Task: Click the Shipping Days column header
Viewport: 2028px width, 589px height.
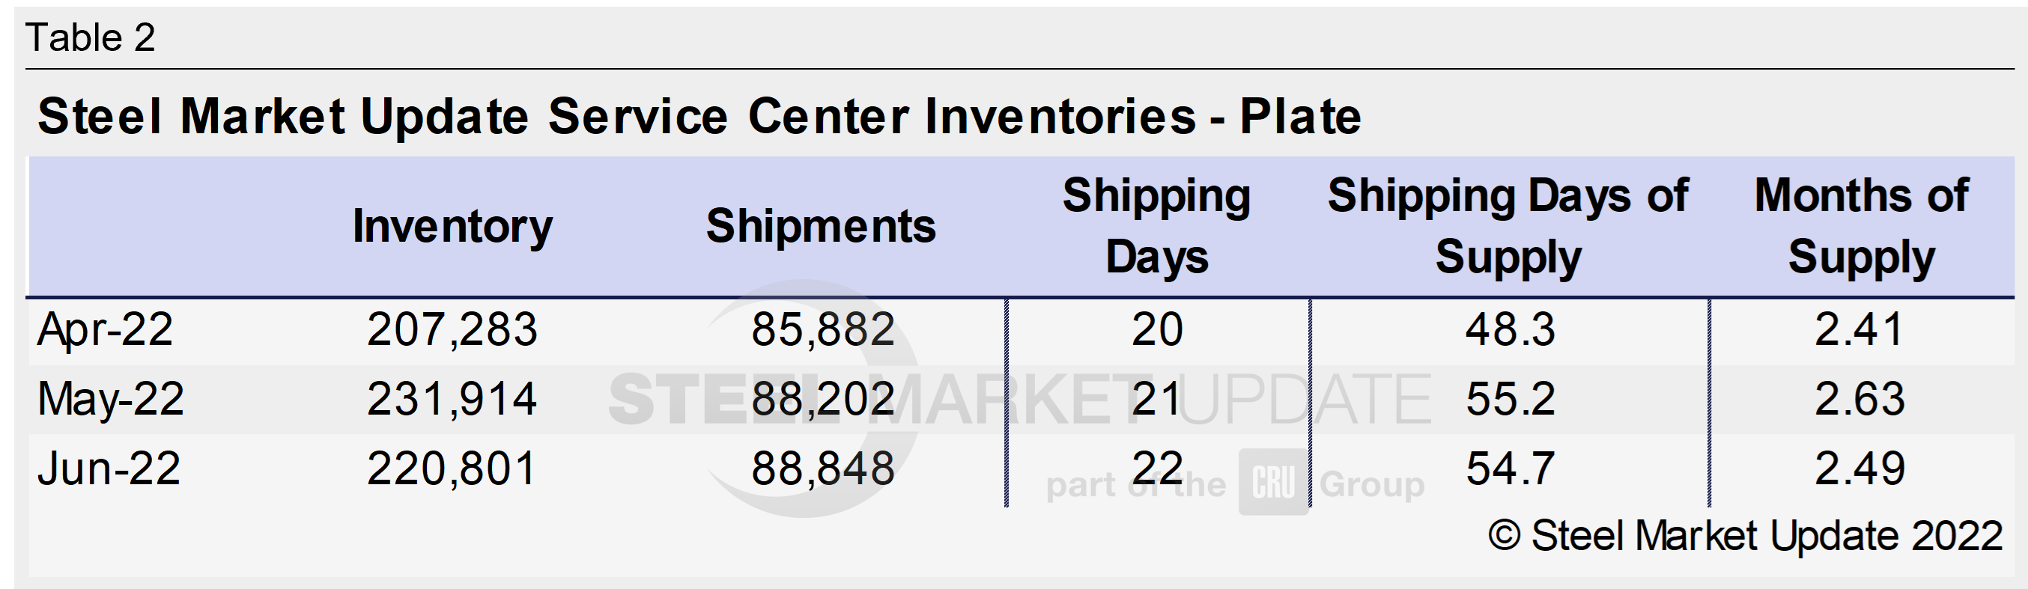Action: tap(1156, 227)
